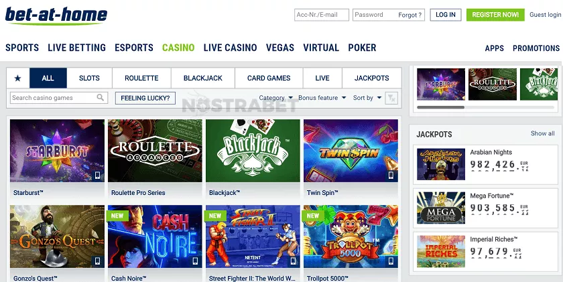Focus the Search casino games field
The image size is (563, 282).
coord(59,98)
